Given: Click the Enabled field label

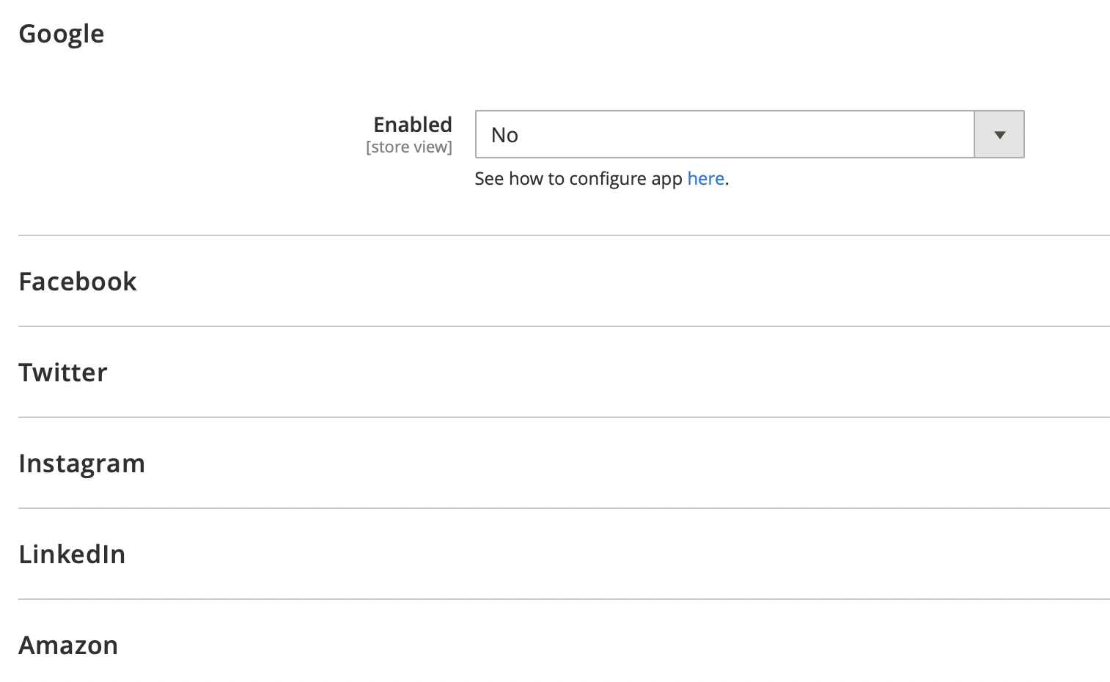Looking at the screenshot, I should click(x=413, y=125).
